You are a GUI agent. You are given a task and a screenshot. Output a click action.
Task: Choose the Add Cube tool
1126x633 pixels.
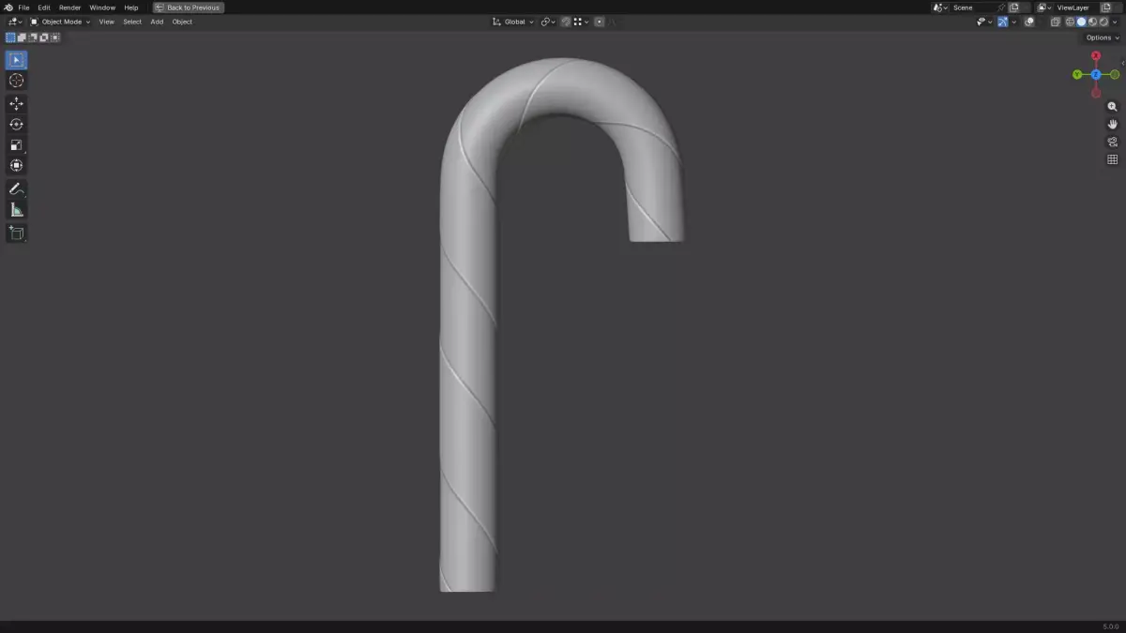pyautogui.click(x=16, y=233)
